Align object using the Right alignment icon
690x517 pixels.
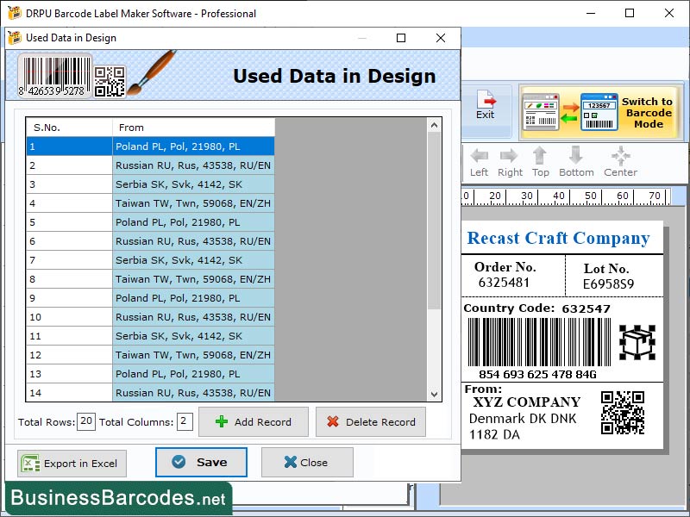pyautogui.click(x=510, y=159)
